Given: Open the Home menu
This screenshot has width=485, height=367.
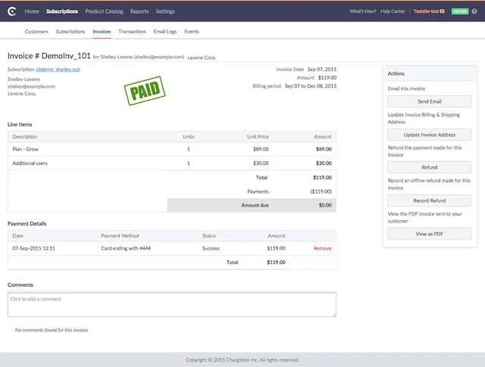Looking at the screenshot, I should coord(32,11).
